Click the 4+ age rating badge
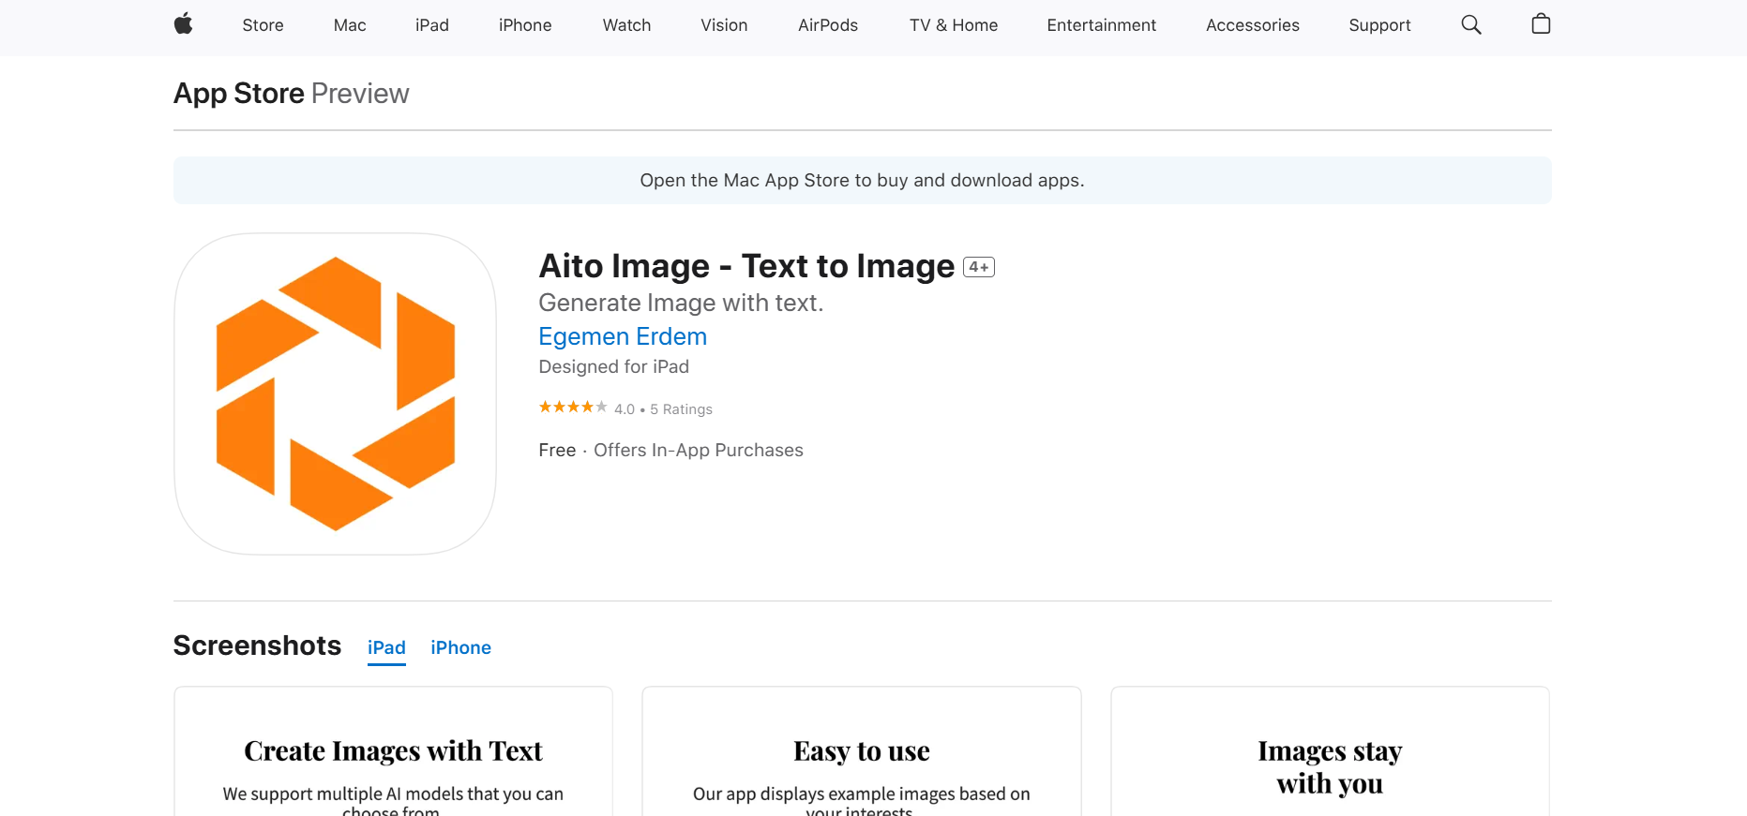Image resolution: width=1747 pixels, height=816 pixels. tap(978, 268)
